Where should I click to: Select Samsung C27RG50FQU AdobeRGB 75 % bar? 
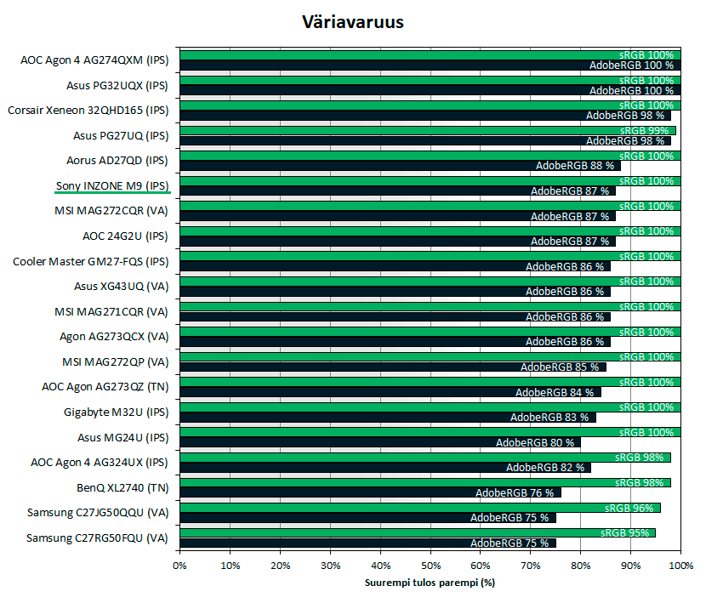(367, 543)
